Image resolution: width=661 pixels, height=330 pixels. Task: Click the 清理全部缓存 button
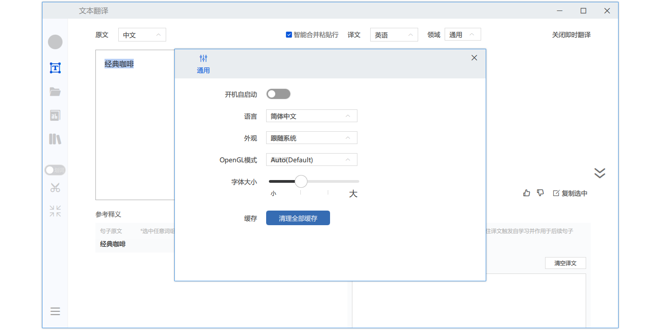(298, 218)
